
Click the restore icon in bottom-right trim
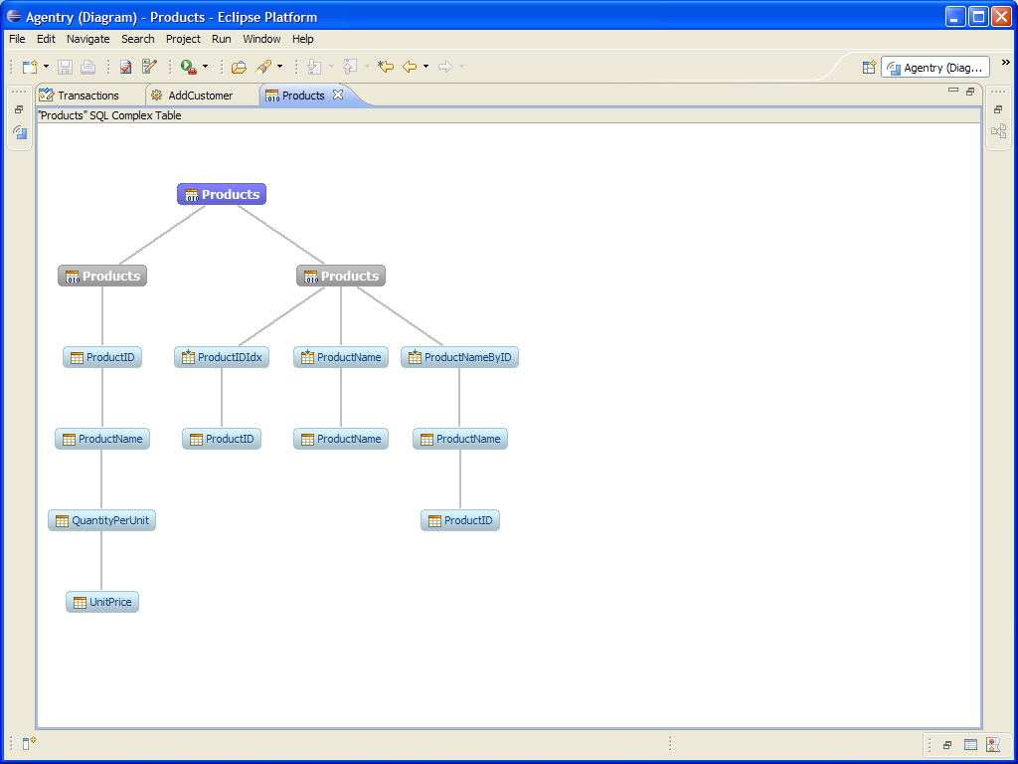(947, 745)
